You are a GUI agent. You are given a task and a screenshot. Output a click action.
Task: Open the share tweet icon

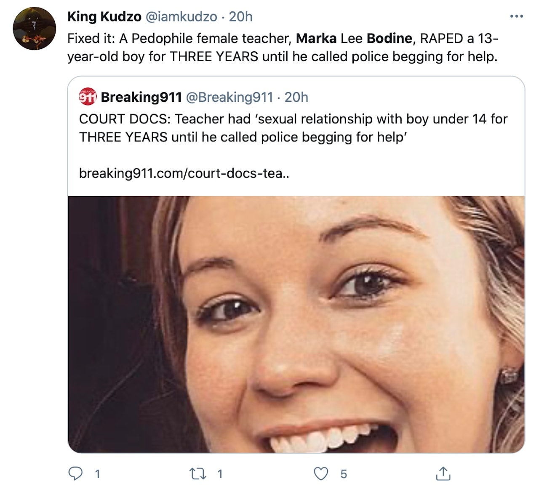(x=443, y=474)
